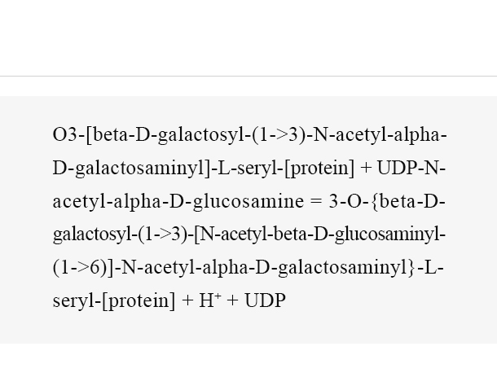
Task: Click the plus sign before 'UDP-N-'
Action: (366, 169)
